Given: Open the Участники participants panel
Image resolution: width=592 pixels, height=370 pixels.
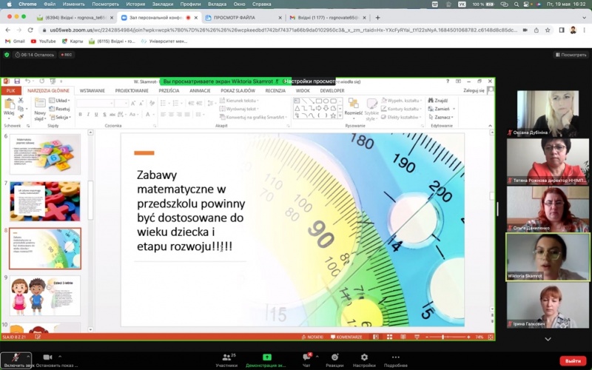Looking at the screenshot, I should pos(226,358).
